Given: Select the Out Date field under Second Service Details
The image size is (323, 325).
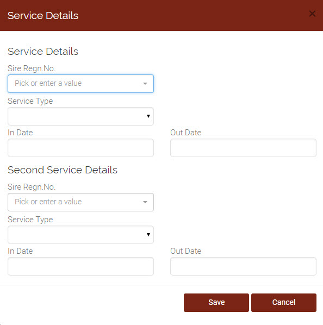Looking at the screenshot, I should (243, 266).
